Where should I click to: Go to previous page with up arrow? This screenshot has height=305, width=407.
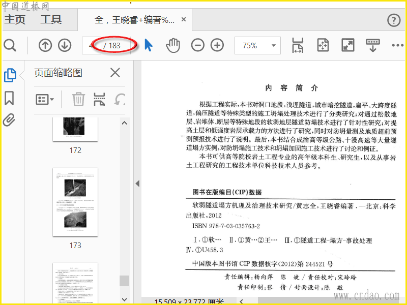click(45, 45)
